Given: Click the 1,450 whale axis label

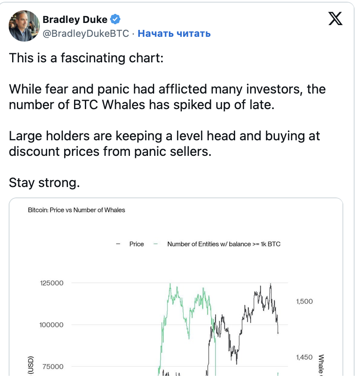Looking at the screenshot, I should tap(304, 357).
